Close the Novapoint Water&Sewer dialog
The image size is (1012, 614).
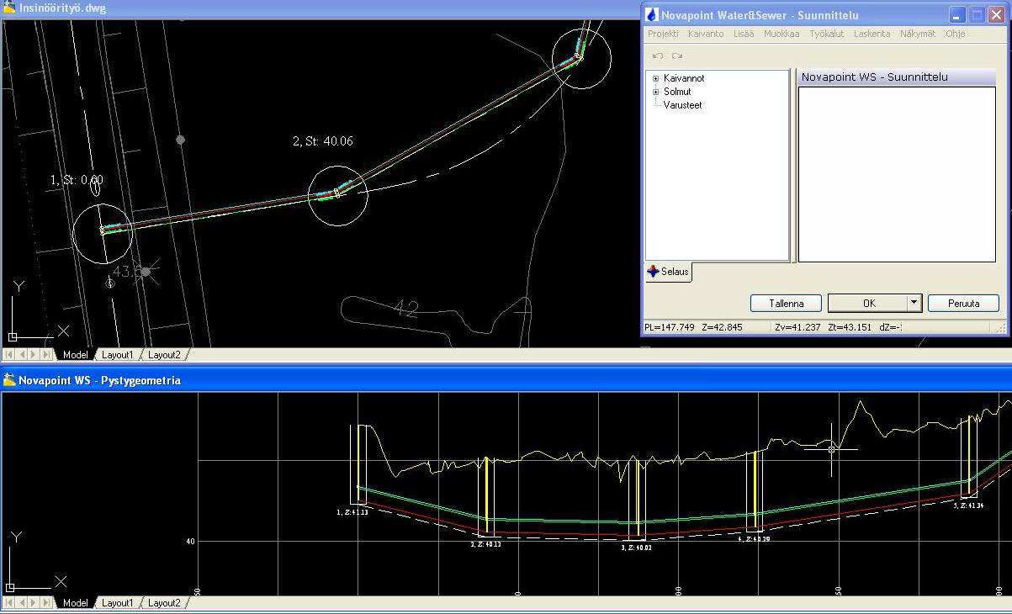coord(995,15)
